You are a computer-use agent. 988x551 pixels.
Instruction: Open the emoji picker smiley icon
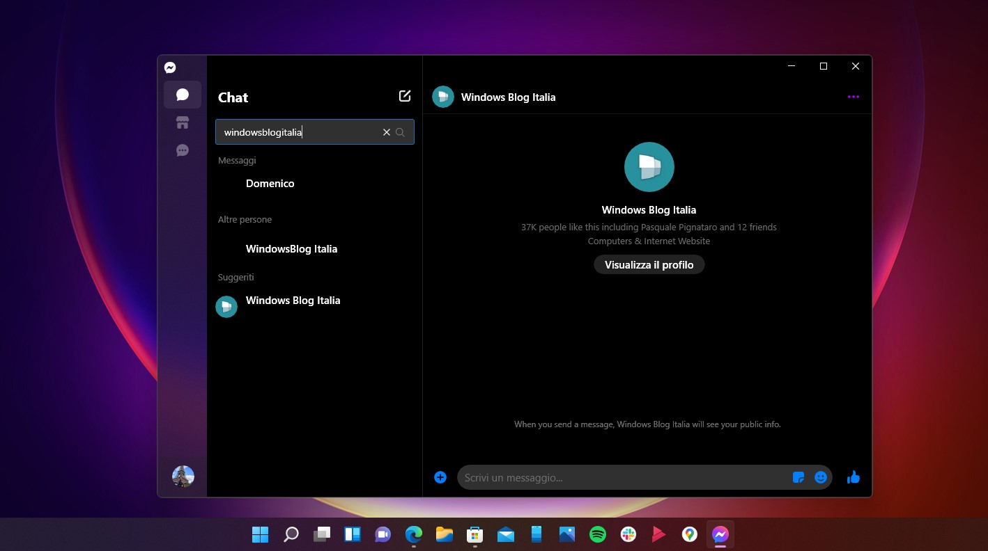tap(821, 477)
